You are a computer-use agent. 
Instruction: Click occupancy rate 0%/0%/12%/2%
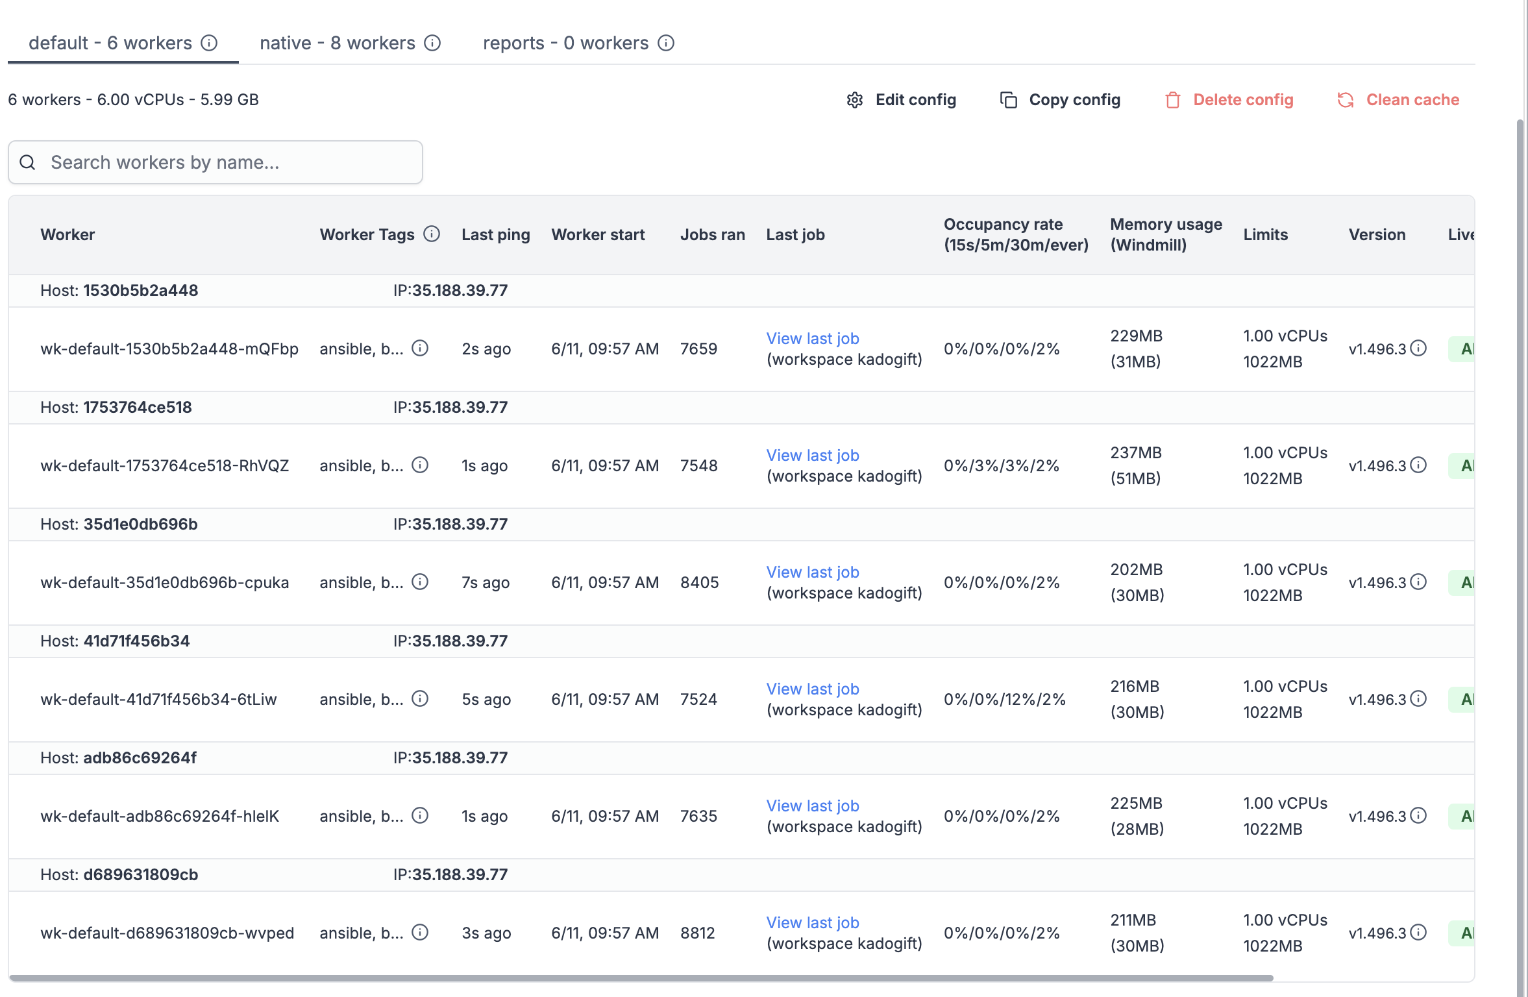coord(1005,699)
